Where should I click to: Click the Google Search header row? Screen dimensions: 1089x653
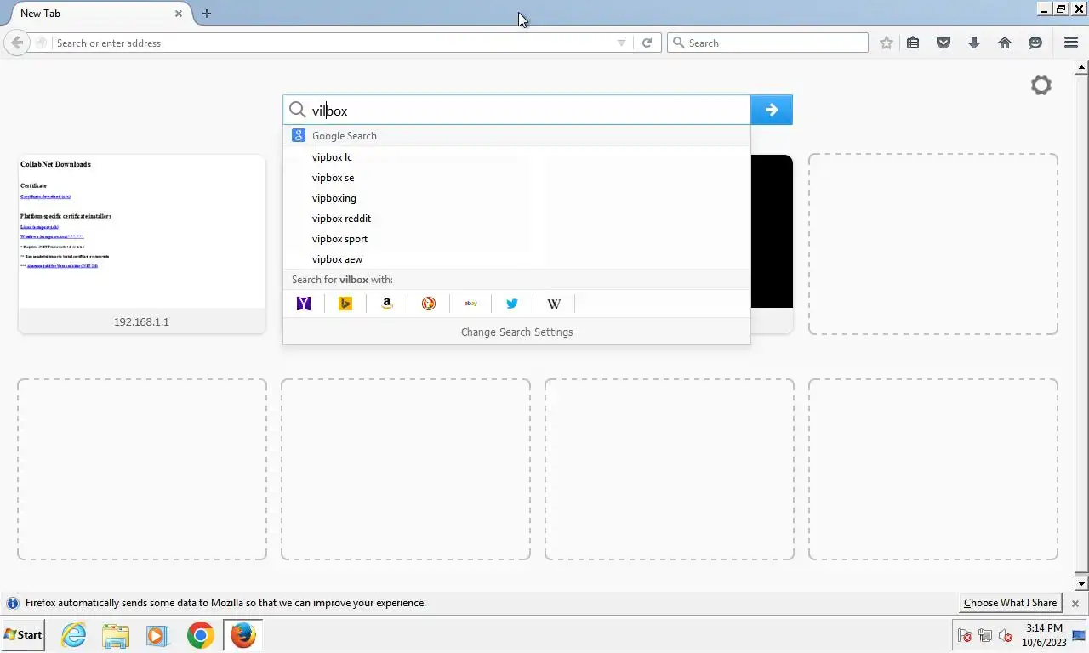tap(516, 135)
